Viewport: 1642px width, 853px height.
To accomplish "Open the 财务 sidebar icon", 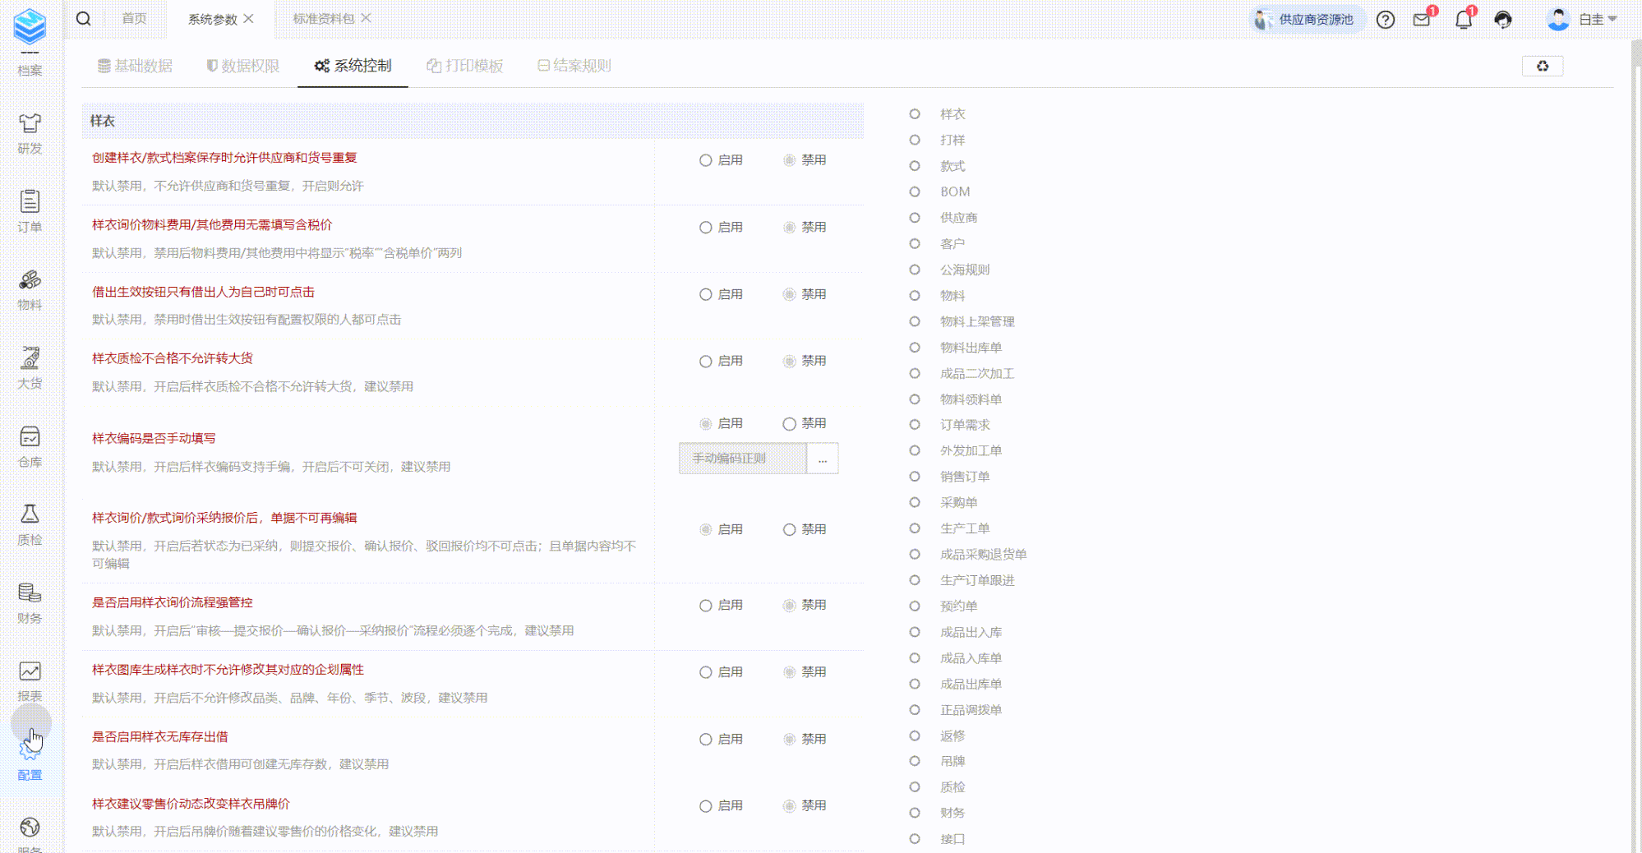I will coord(30,602).
